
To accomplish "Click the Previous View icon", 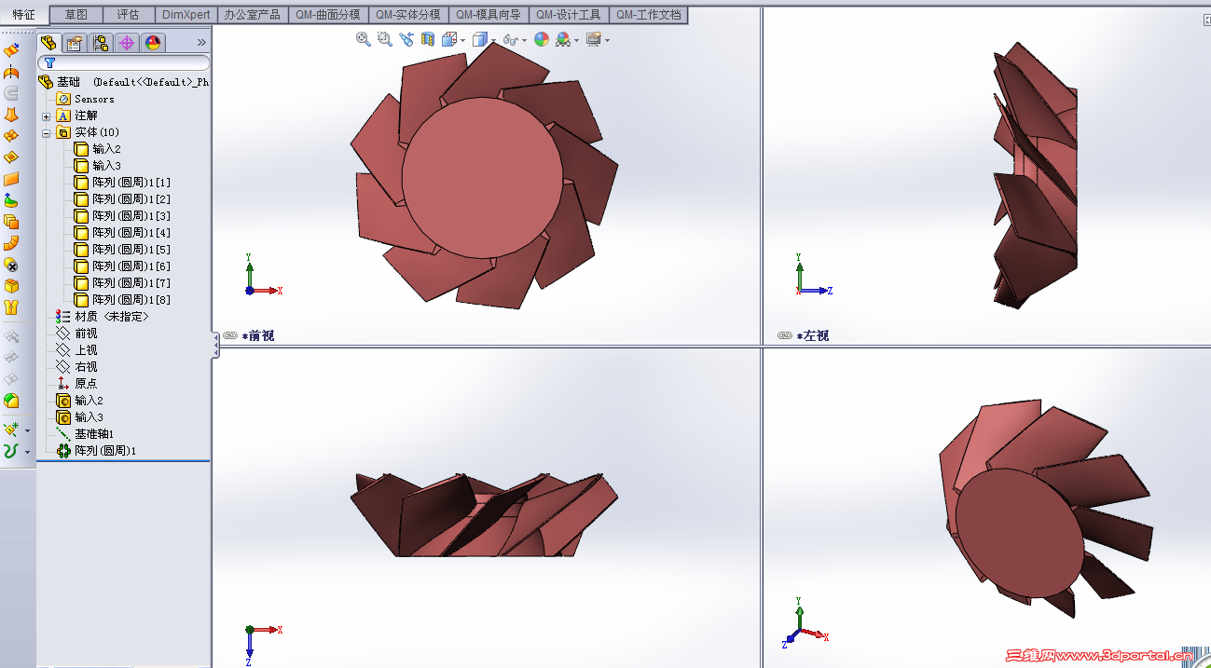I will click(x=406, y=39).
